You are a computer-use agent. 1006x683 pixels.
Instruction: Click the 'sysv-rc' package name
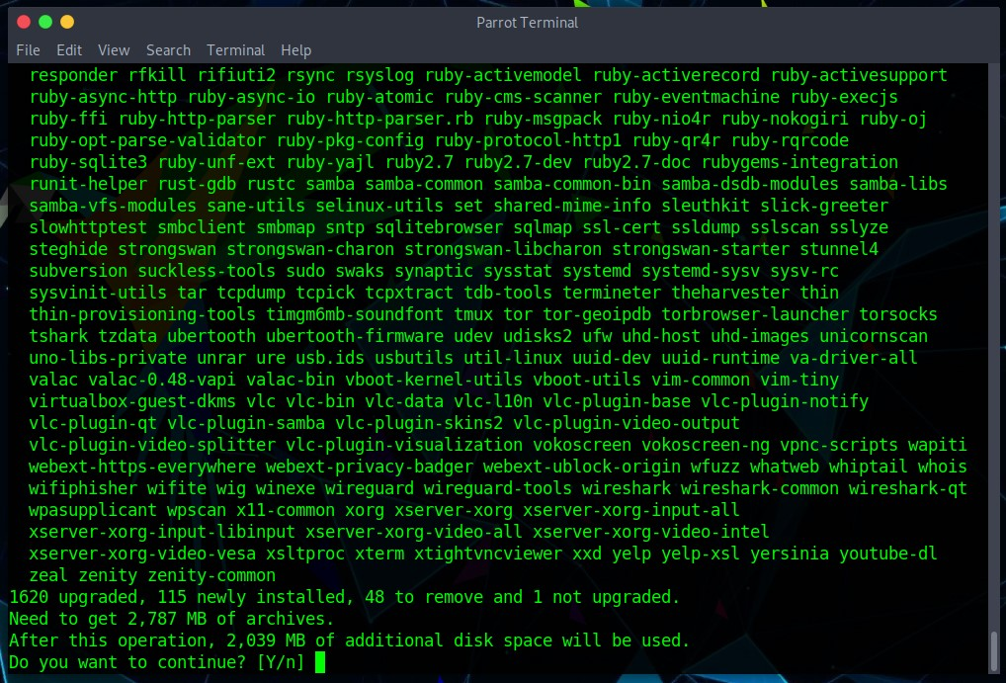(804, 271)
